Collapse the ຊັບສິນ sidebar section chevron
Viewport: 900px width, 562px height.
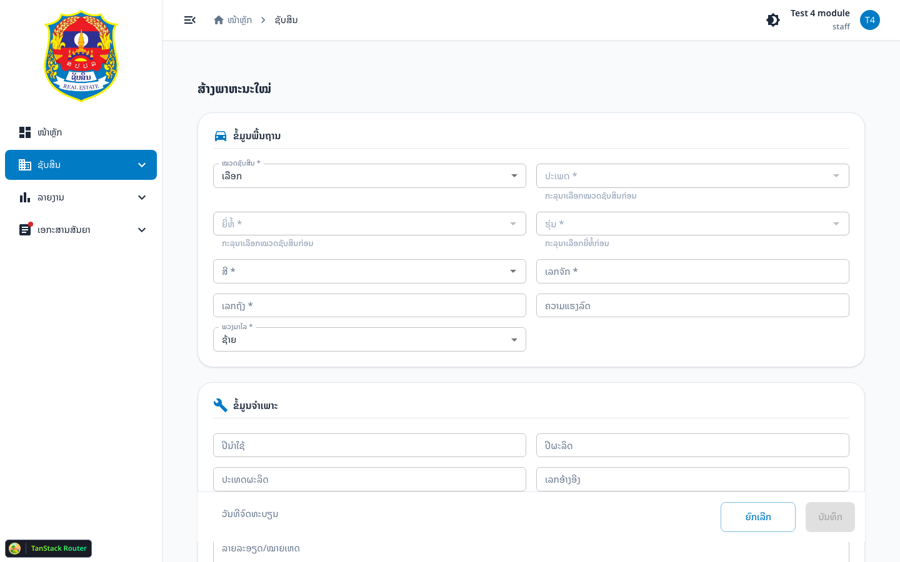click(x=142, y=165)
